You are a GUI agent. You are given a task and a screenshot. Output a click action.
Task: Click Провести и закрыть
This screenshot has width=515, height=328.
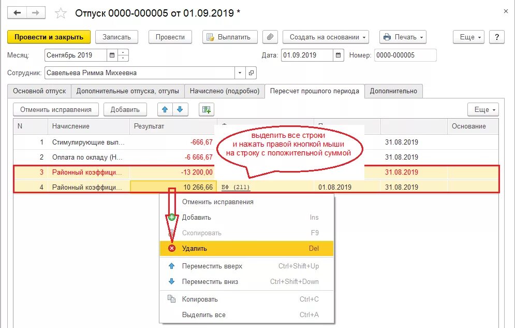tap(49, 37)
